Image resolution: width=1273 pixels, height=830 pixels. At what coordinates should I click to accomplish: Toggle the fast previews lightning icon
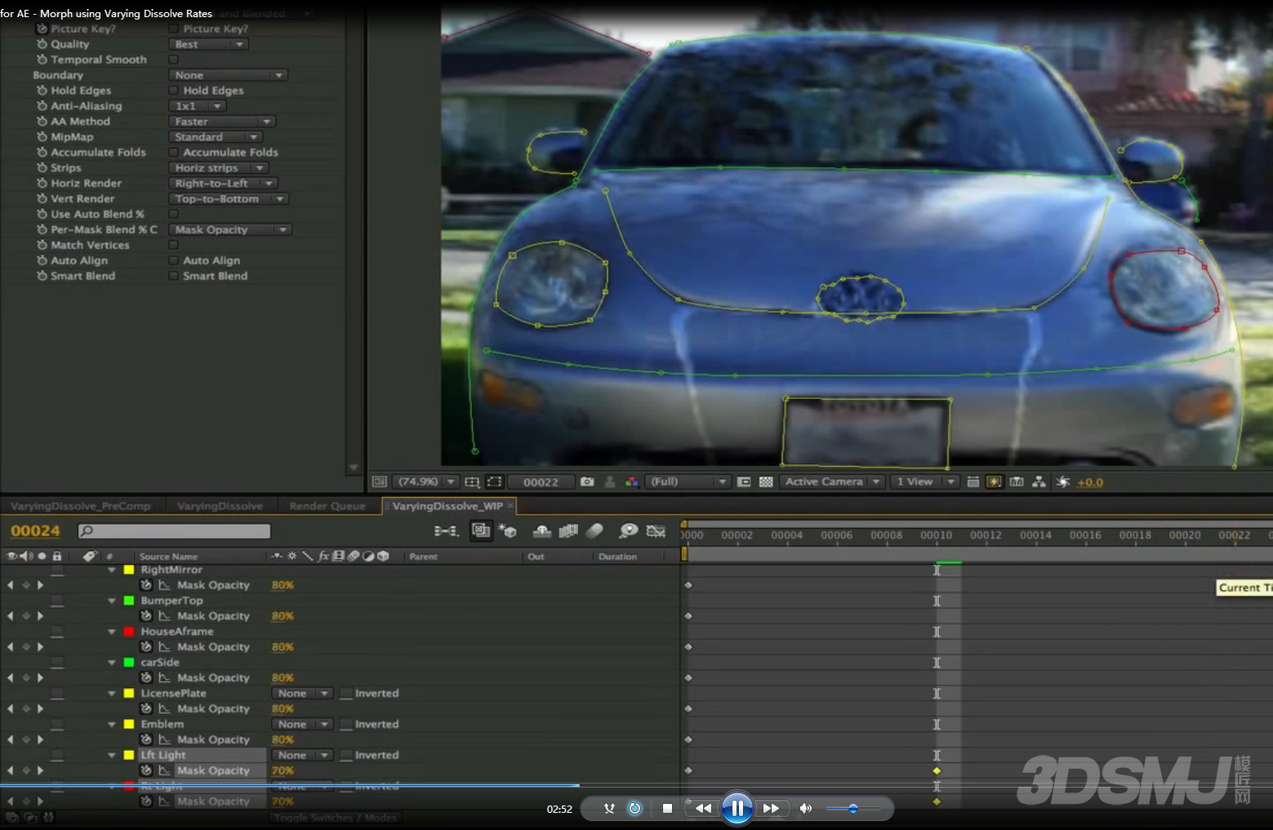994,482
